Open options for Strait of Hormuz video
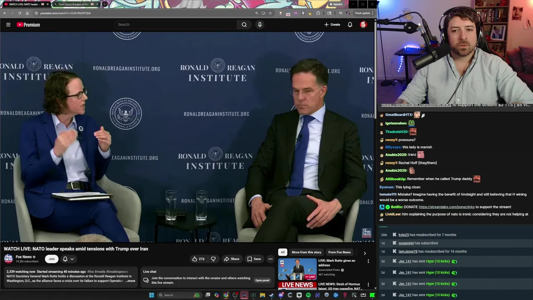The width and height of the screenshot is (533, 300). coord(368,285)
